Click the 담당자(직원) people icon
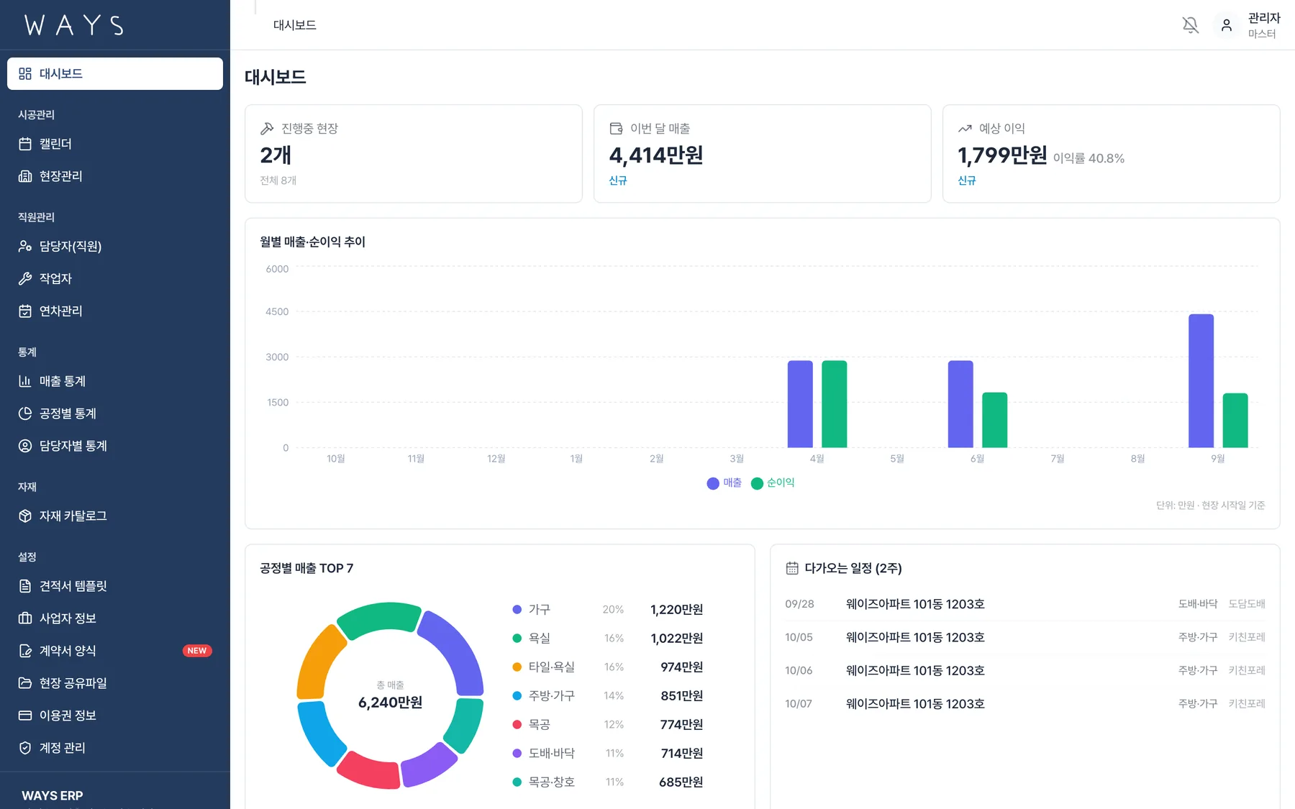Viewport: 1295px width, 809px height. coord(25,246)
